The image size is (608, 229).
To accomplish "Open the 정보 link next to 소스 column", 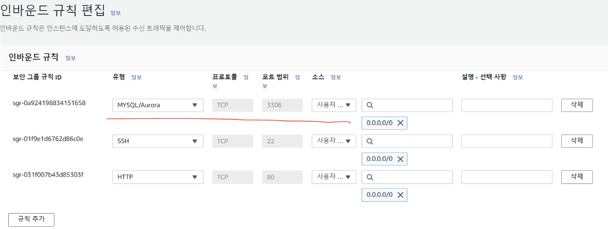I will 336,77.
